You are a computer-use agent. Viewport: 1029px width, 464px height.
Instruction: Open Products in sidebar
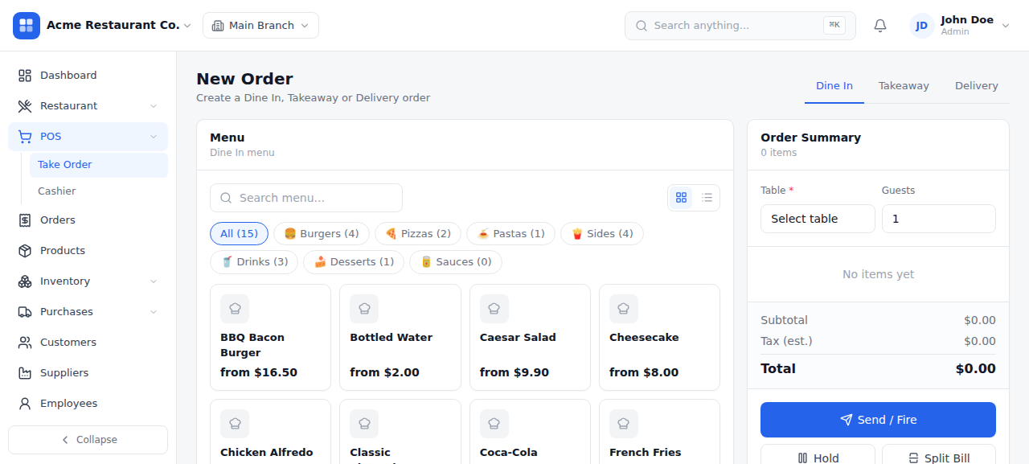click(88, 251)
